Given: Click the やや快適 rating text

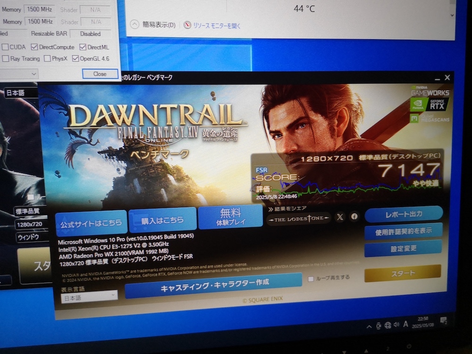Looking at the screenshot, I should coord(425,184).
